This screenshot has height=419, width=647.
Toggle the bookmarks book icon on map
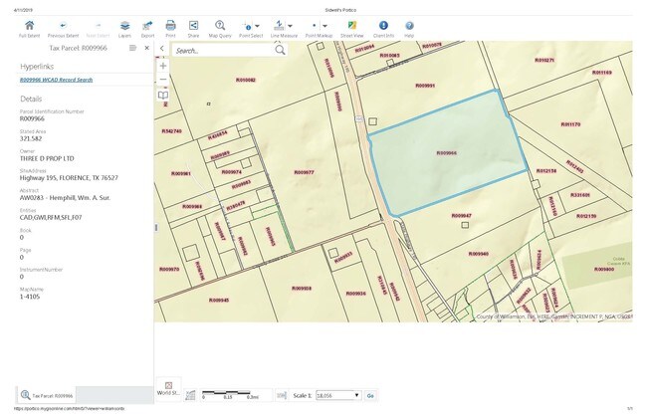click(163, 96)
